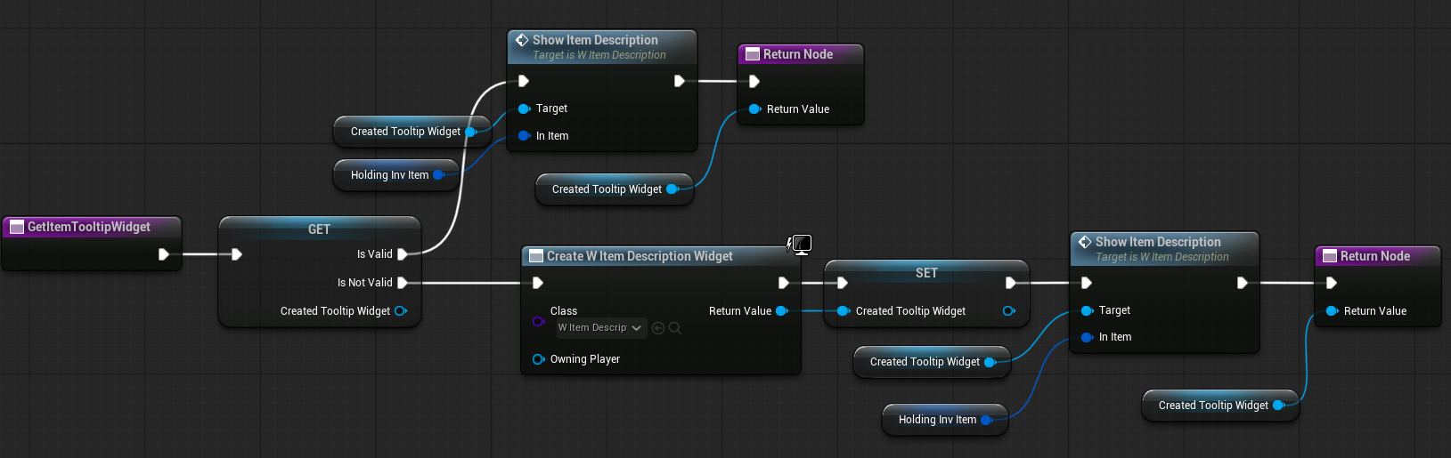Select the GetItemTooltipWidget entry node title
The height and width of the screenshot is (458, 1451).
pyautogui.click(x=89, y=228)
